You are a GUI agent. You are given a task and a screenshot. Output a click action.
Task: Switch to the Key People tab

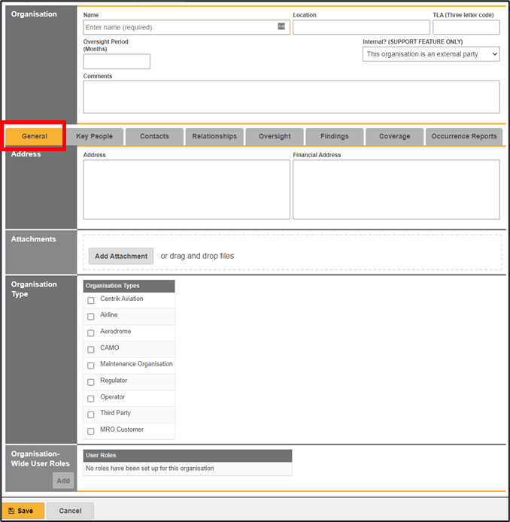click(x=94, y=137)
